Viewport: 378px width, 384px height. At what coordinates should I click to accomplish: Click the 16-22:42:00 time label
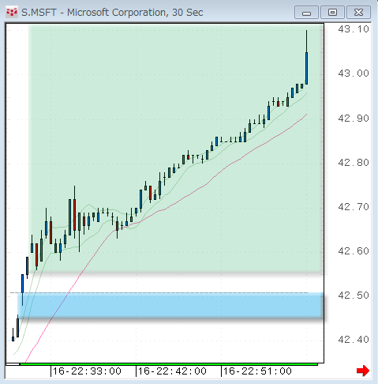point(172,371)
